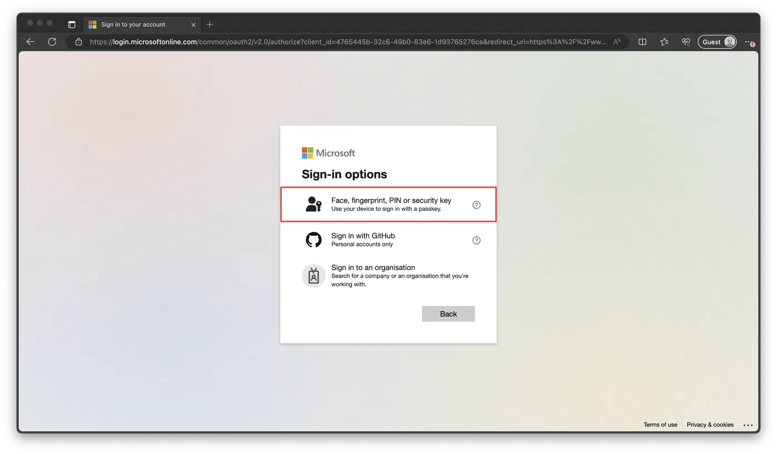This screenshot has height=454, width=777.
Task: Click the Microsoft logo in the sign-in card
Action: [x=329, y=153]
